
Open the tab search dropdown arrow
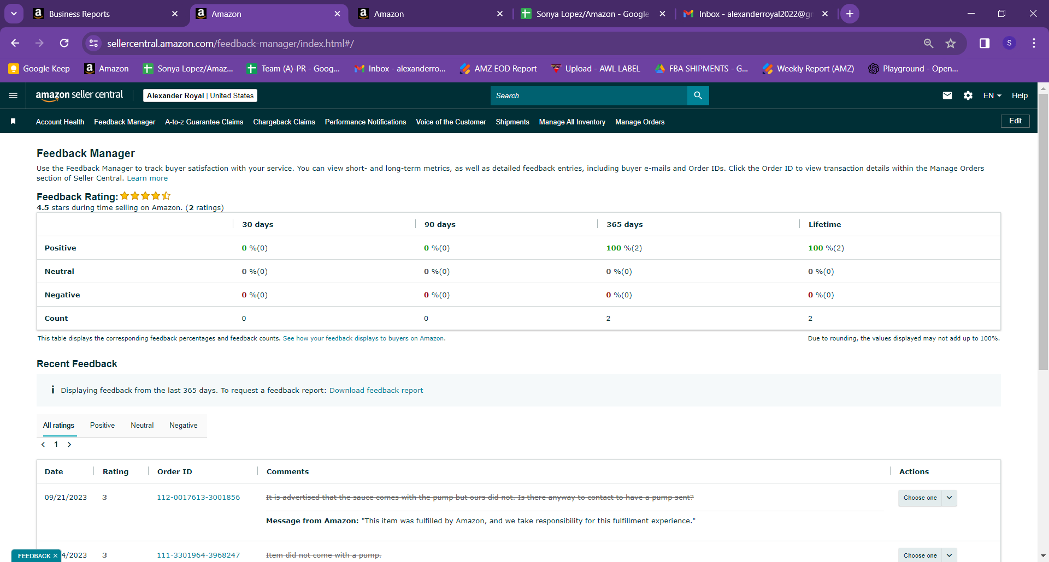coord(14,14)
